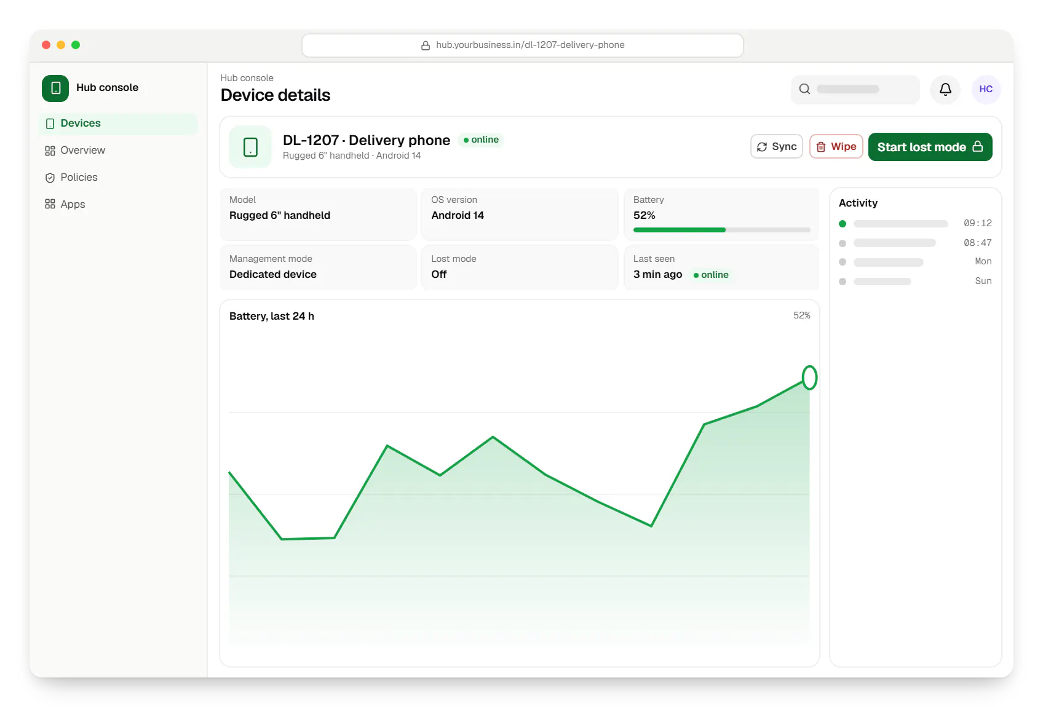Open the Overview page
Image resolution: width=1043 pixels, height=707 pixels.
(x=117, y=151)
